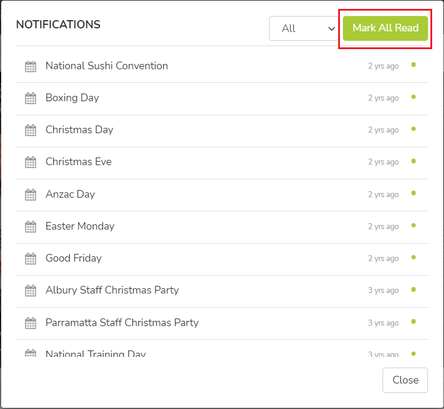Viewport: 444px width, 409px height.
Task: Open the Boxing Day notification
Action: pyautogui.click(x=222, y=99)
